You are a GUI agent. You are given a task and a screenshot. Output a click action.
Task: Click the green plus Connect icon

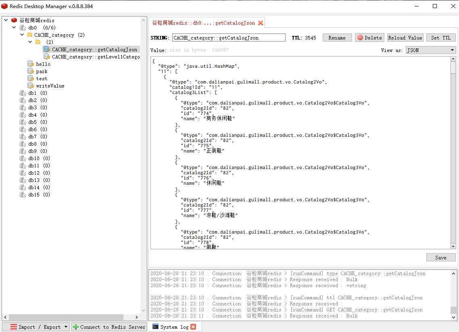click(75, 327)
